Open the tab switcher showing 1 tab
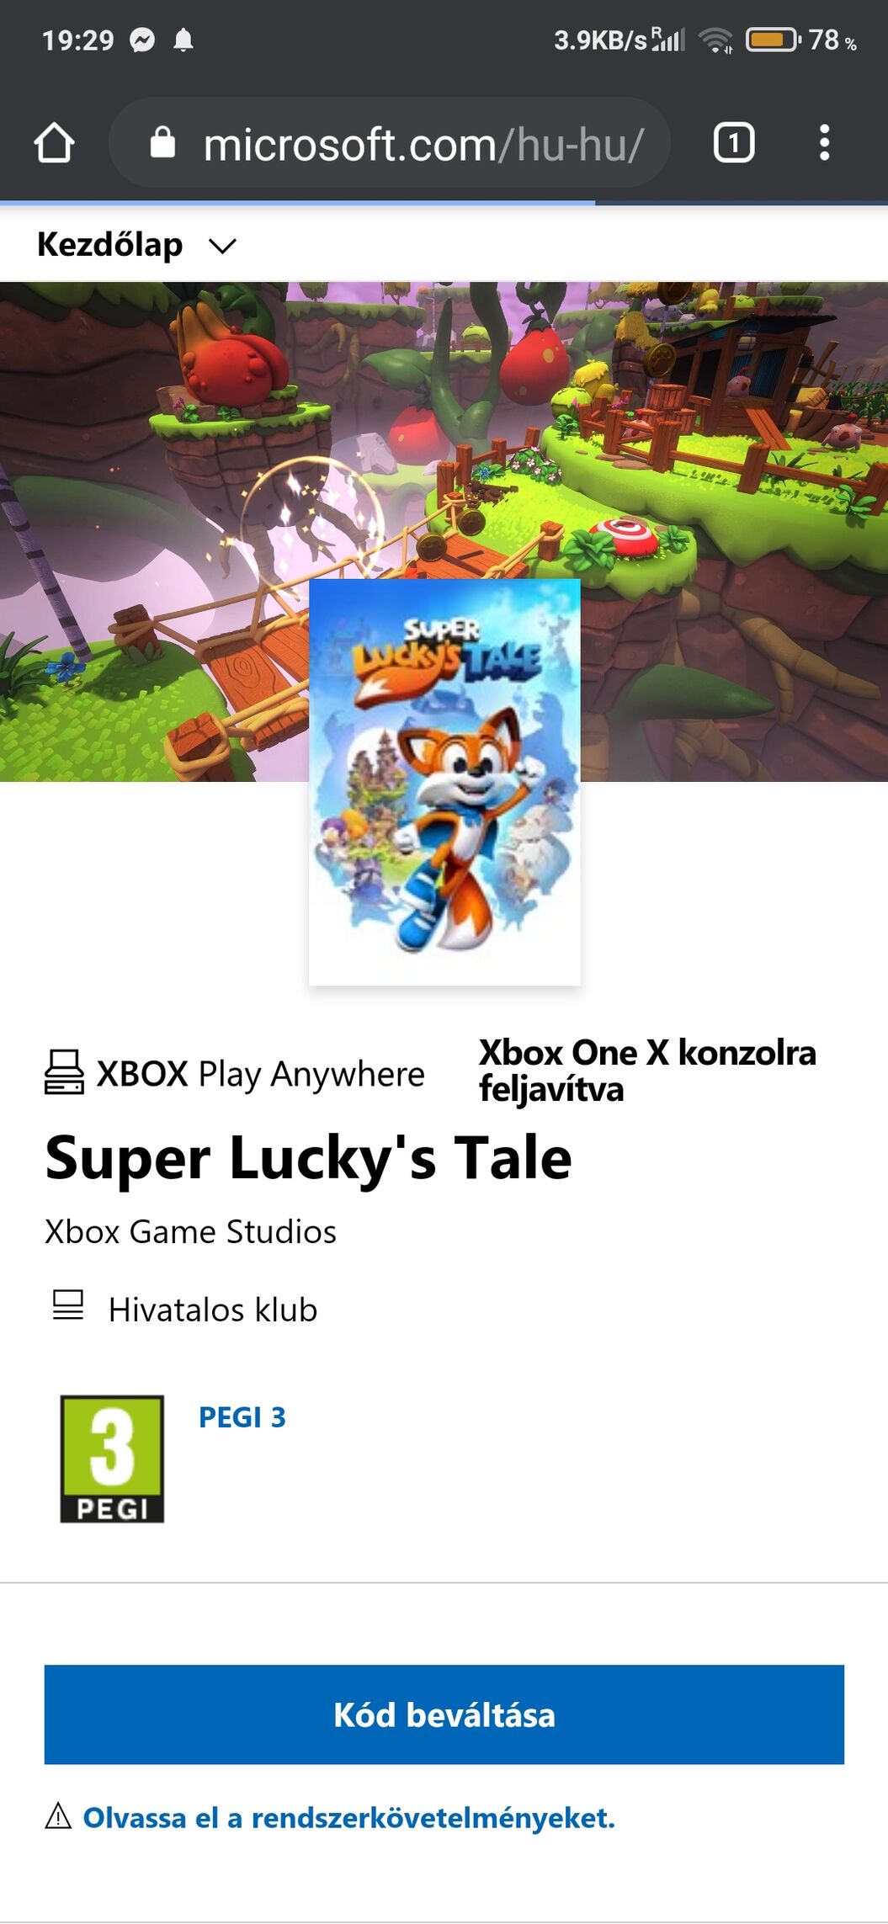 point(733,142)
